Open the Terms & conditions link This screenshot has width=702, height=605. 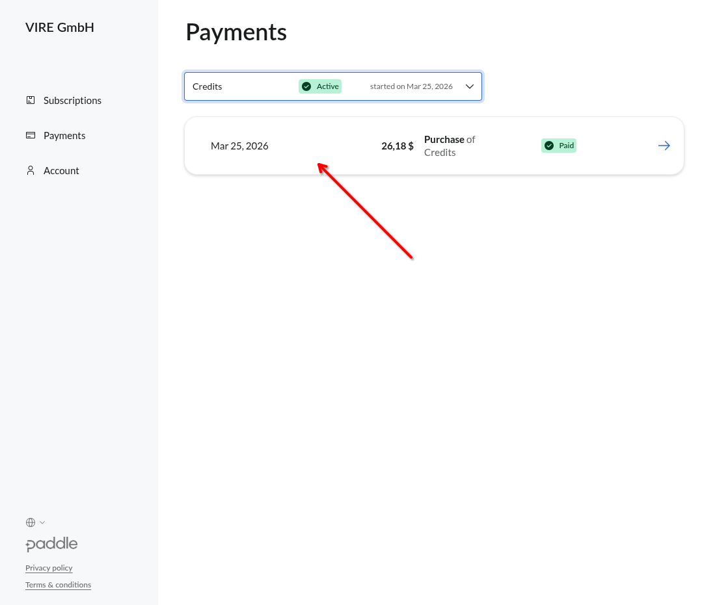pyautogui.click(x=58, y=584)
